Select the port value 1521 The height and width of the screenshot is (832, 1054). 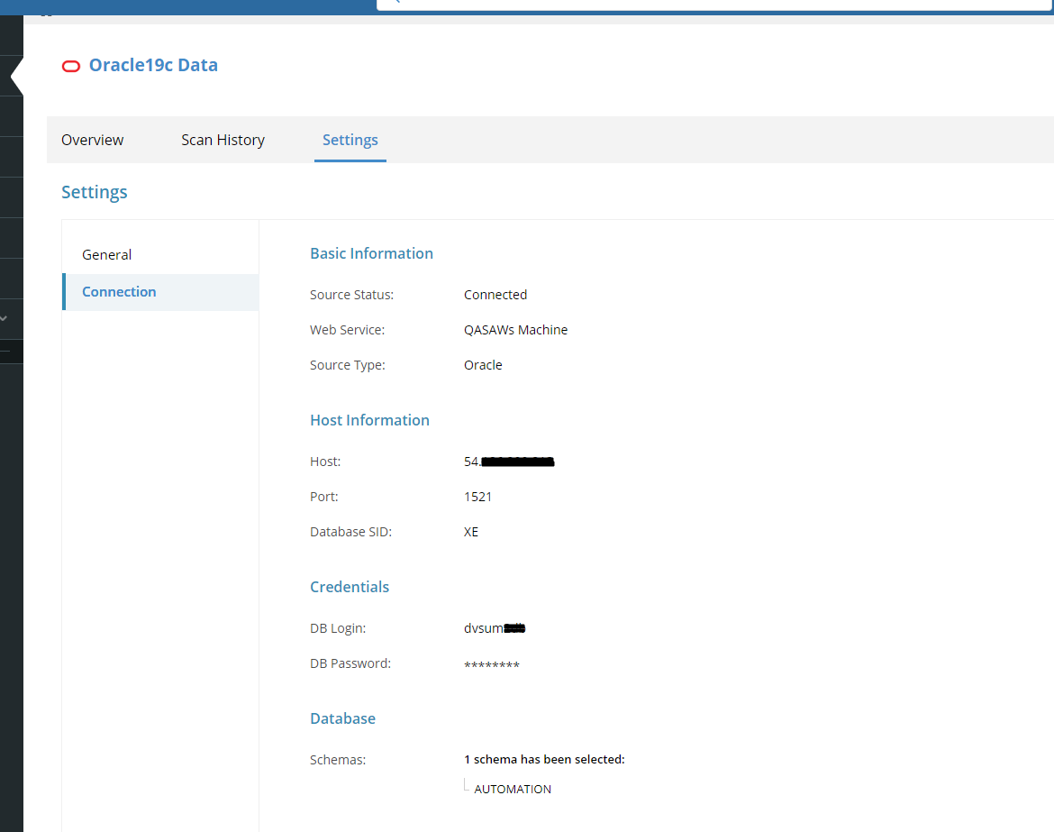(x=478, y=497)
